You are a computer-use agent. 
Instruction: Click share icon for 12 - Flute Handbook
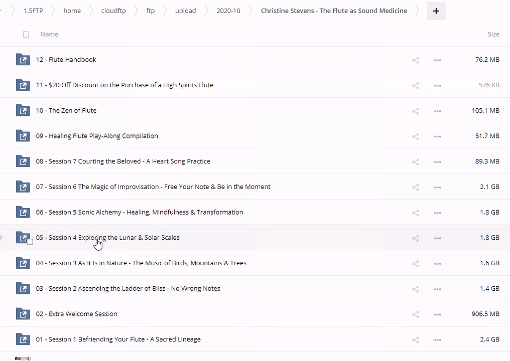(416, 60)
